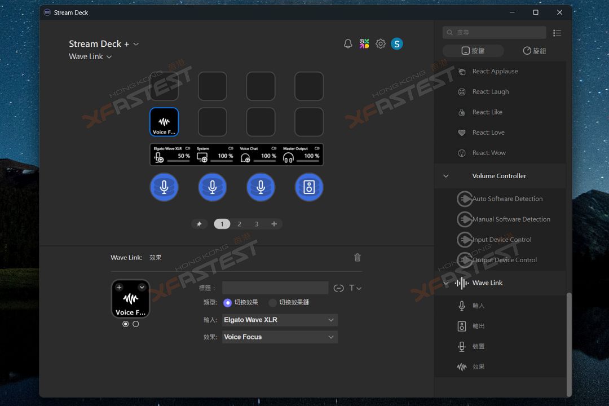
Task: Add a new page with the plus button
Action: coord(274,224)
